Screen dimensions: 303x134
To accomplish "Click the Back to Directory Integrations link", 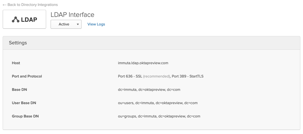I will (33, 5).
